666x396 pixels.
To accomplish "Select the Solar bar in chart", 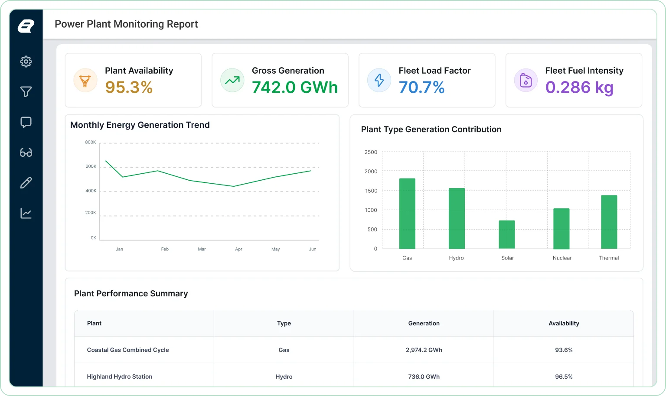I will tap(507, 234).
